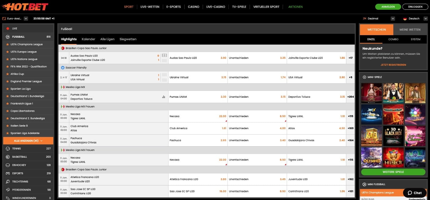The height and width of the screenshot is (200, 430).
Task: Select Club America odds 1.61
Action: (198, 128)
